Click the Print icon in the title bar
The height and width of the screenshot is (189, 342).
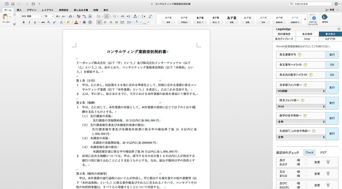click(33, 4)
